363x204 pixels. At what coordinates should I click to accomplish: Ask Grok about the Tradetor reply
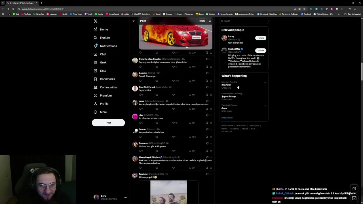[x=207, y=174]
